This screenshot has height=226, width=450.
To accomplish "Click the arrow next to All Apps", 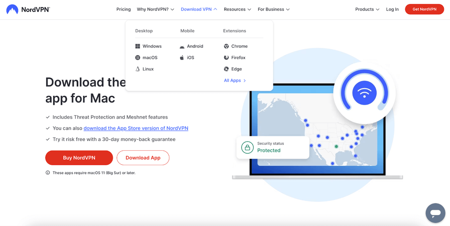I will coord(244,81).
